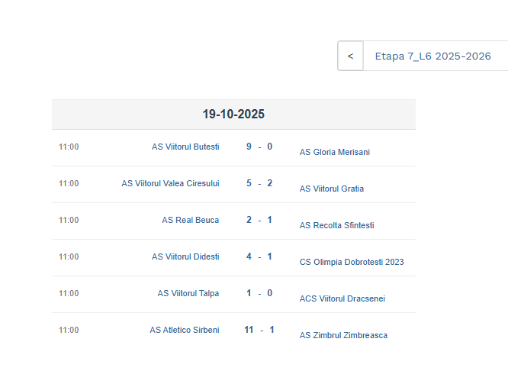Click the 19-10-2025 date header

tap(233, 115)
